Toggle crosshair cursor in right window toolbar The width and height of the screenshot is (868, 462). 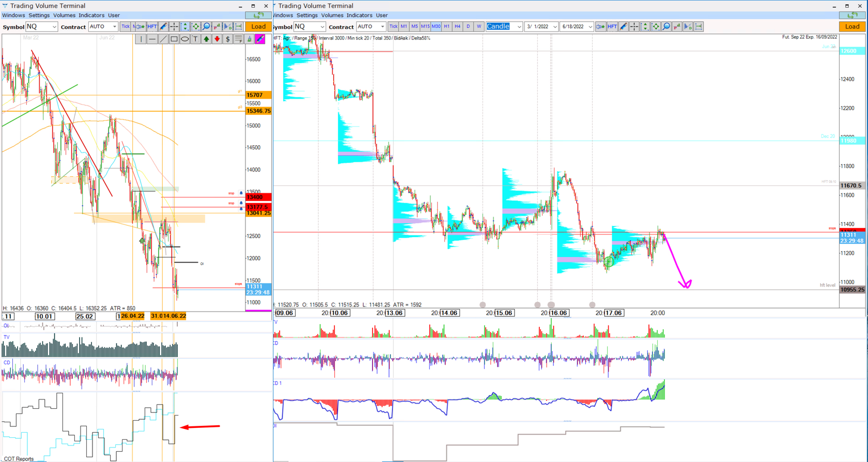click(x=634, y=26)
